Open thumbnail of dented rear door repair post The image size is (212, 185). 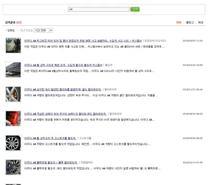click(13, 45)
